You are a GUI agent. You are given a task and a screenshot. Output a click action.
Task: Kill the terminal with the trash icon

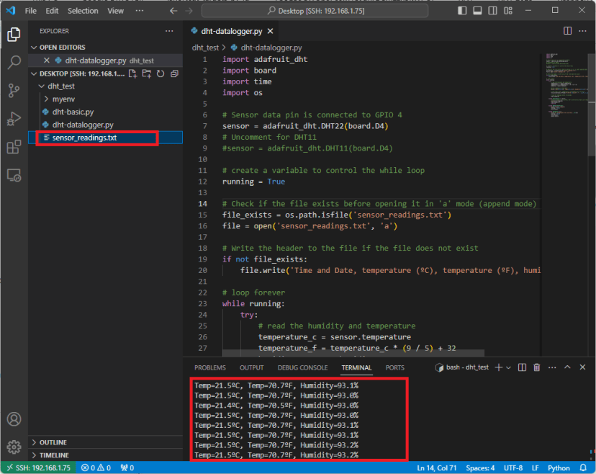(x=536, y=367)
